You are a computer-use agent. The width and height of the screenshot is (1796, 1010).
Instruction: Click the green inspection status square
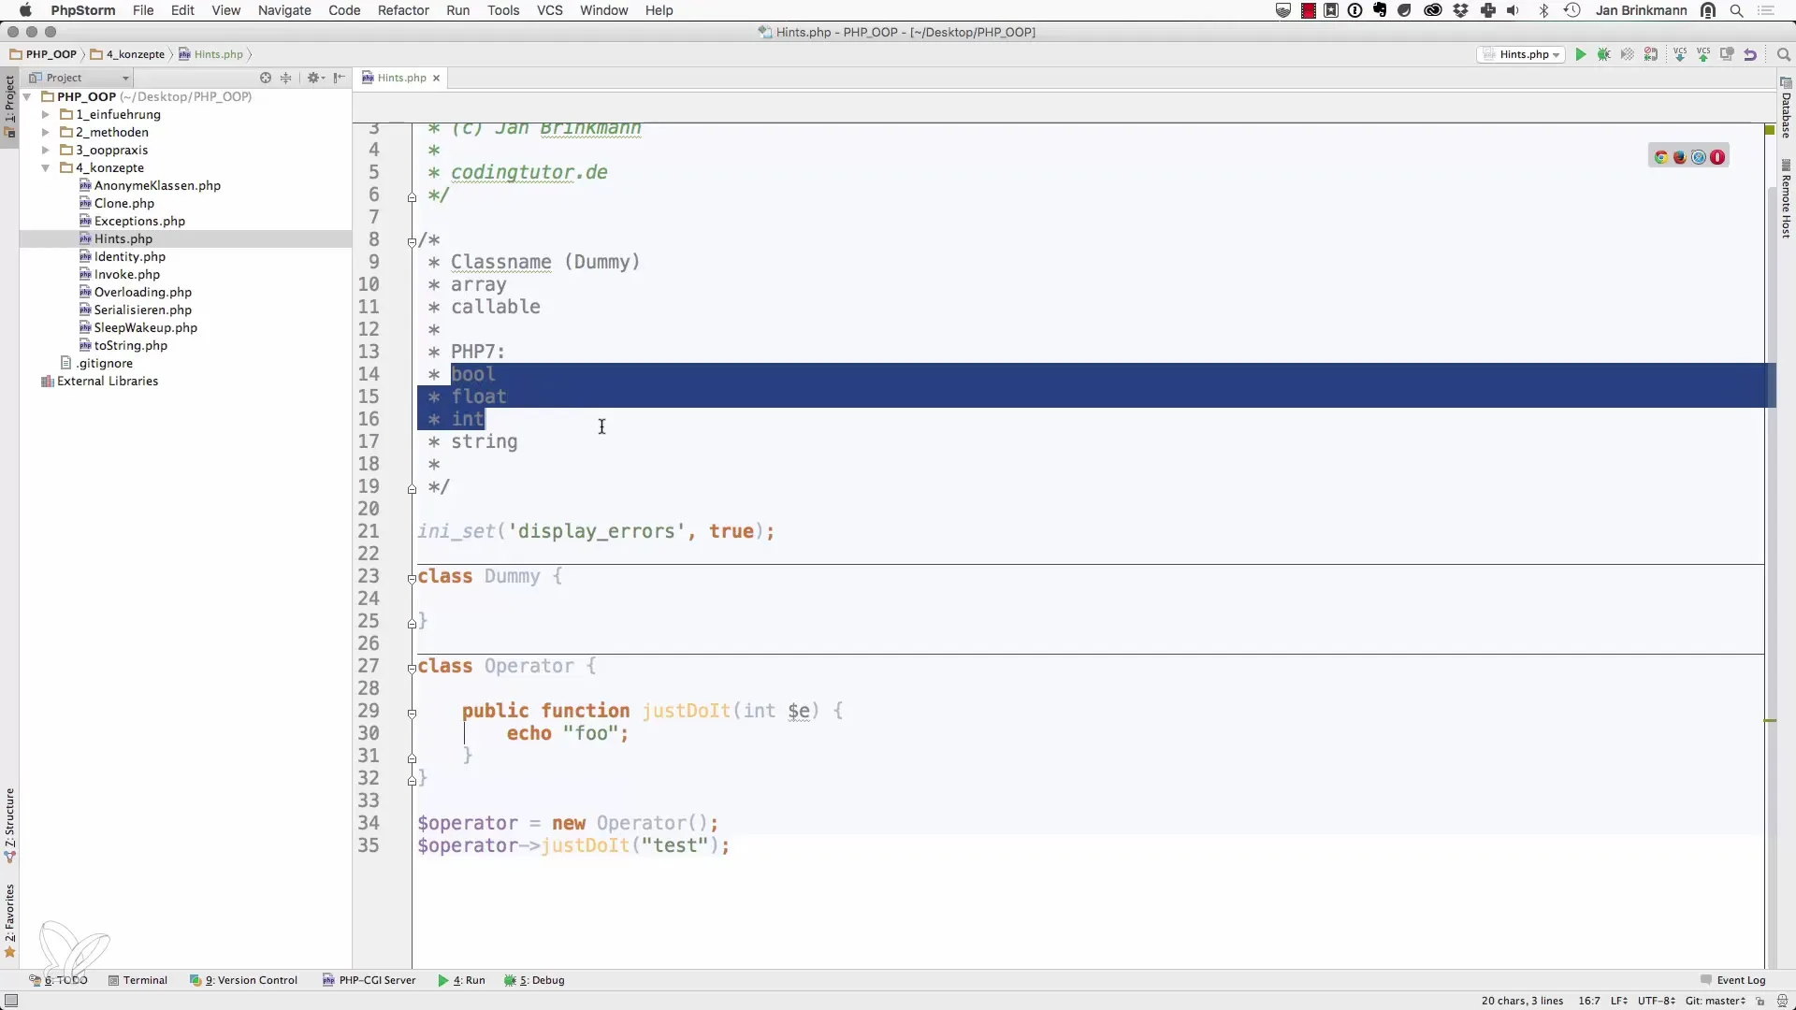tap(1770, 130)
